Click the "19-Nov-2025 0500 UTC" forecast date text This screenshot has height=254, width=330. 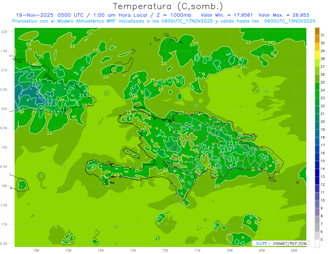(50, 15)
